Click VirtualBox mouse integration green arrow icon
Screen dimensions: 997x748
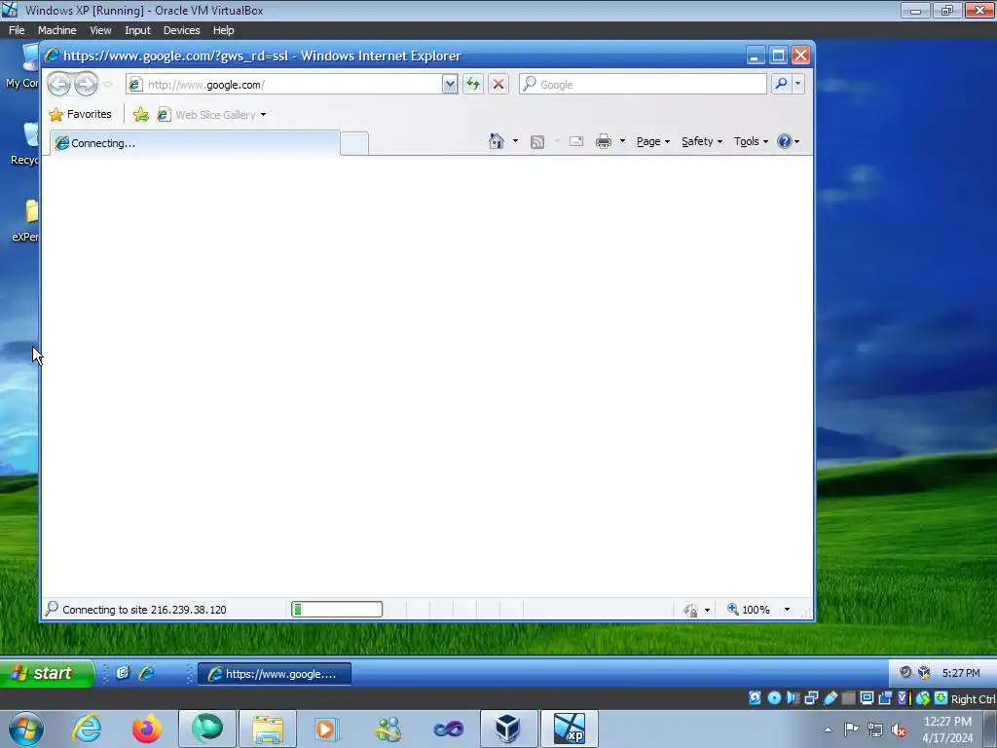[941, 698]
